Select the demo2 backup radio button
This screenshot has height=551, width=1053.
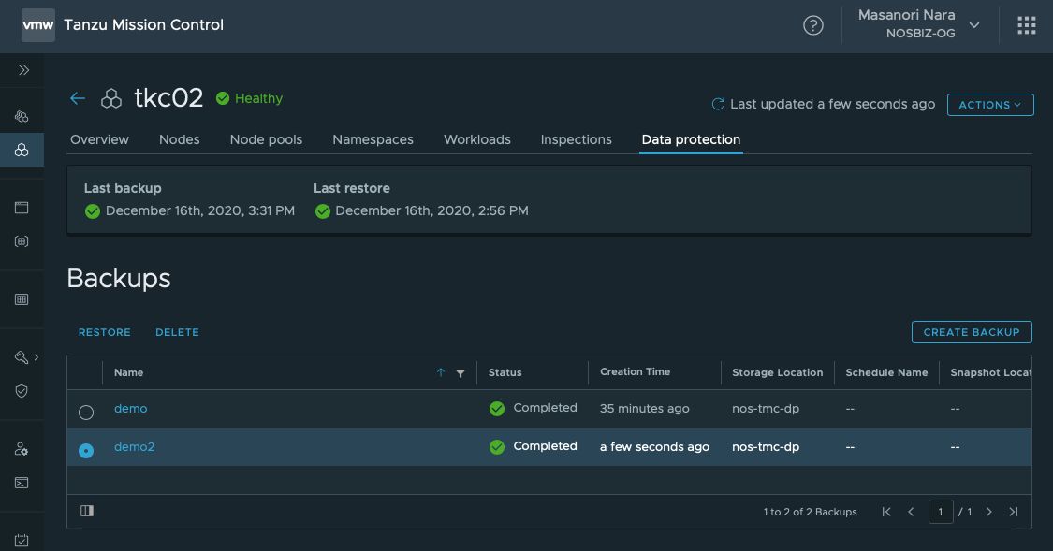coord(86,450)
